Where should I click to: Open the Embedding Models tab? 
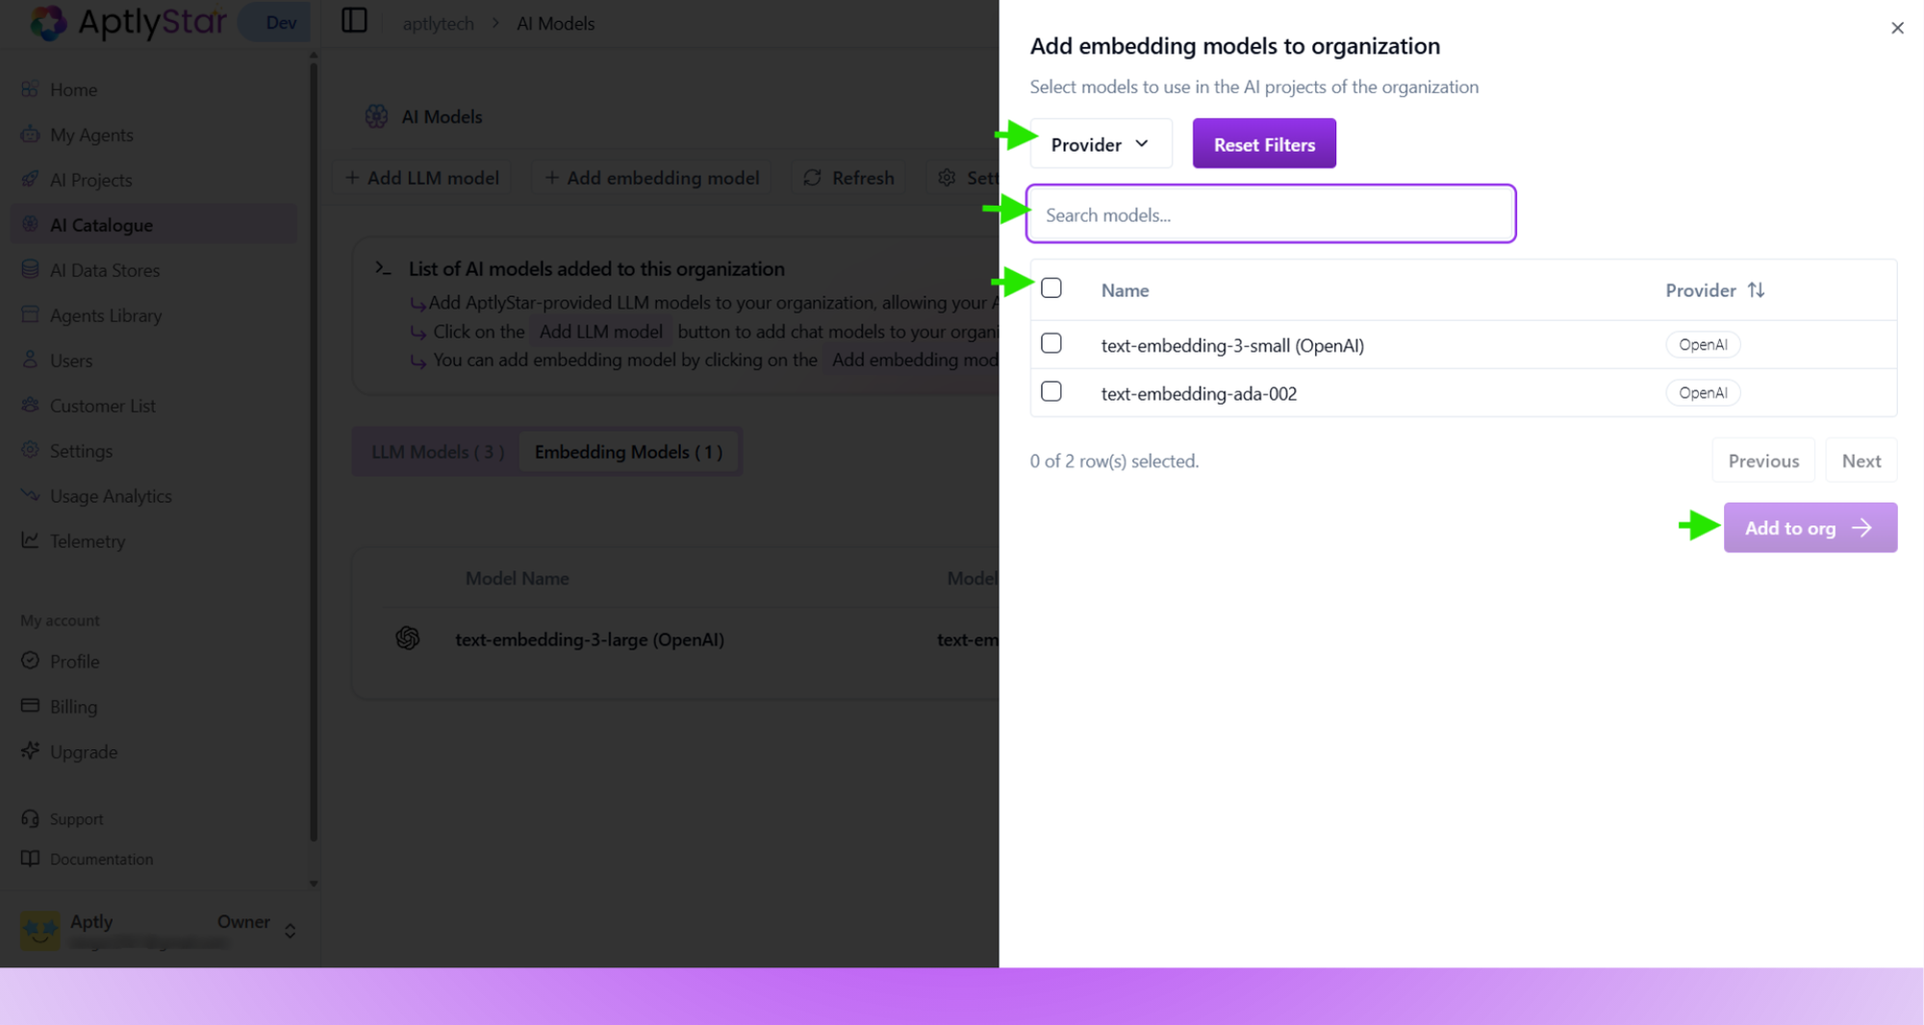pos(629,451)
